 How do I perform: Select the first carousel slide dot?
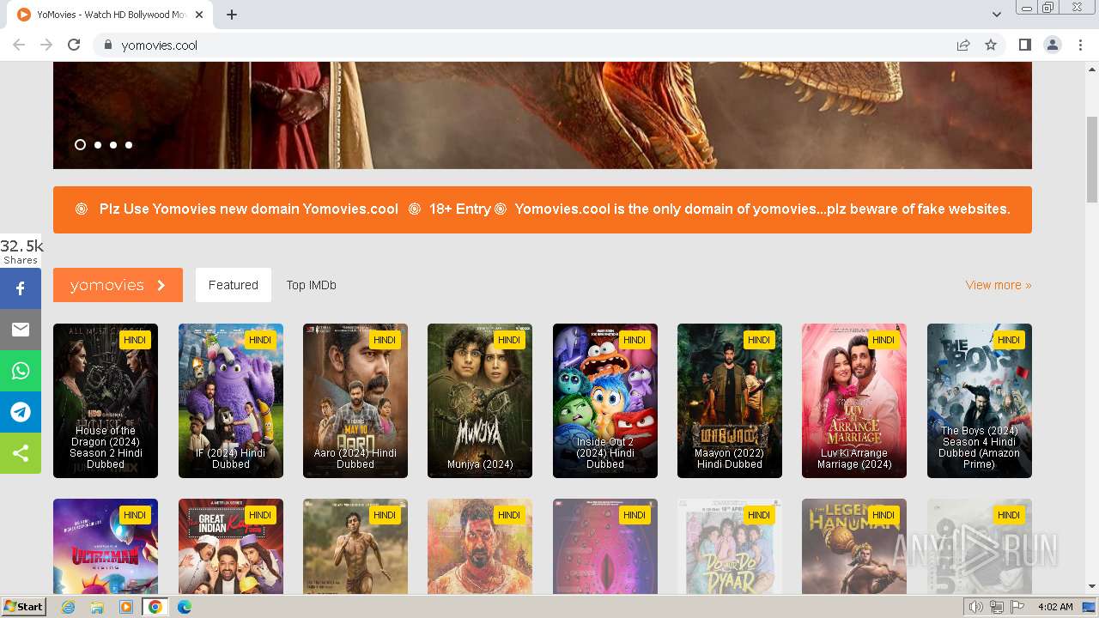coord(80,145)
